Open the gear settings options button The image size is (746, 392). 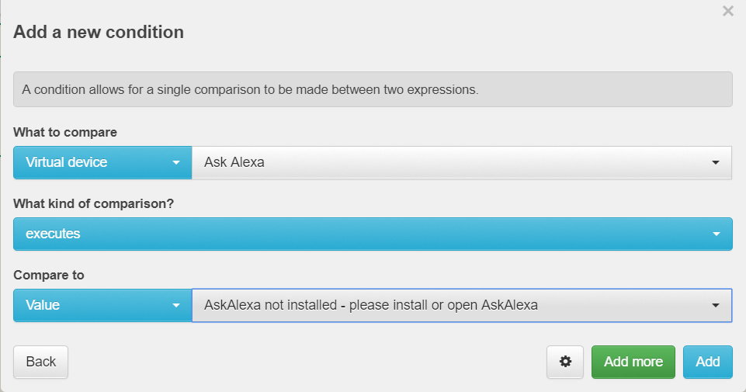pos(564,362)
